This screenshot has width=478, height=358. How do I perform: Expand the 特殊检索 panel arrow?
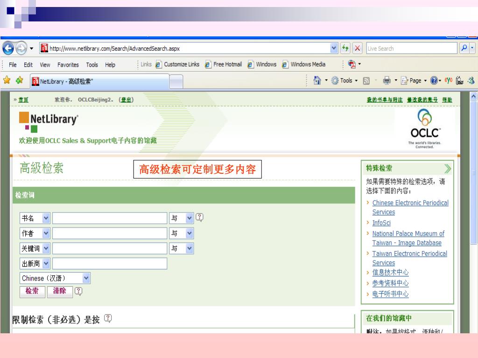(x=447, y=168)
